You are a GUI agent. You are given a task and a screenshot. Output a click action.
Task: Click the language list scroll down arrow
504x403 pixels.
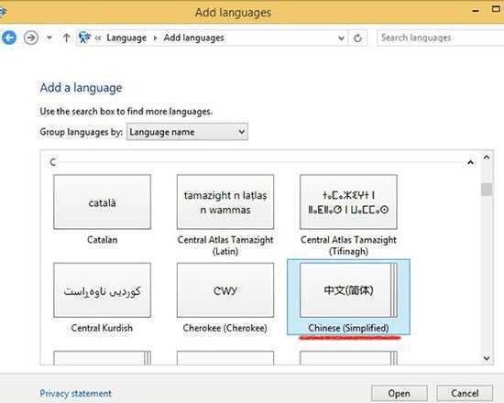click(487, 358)
